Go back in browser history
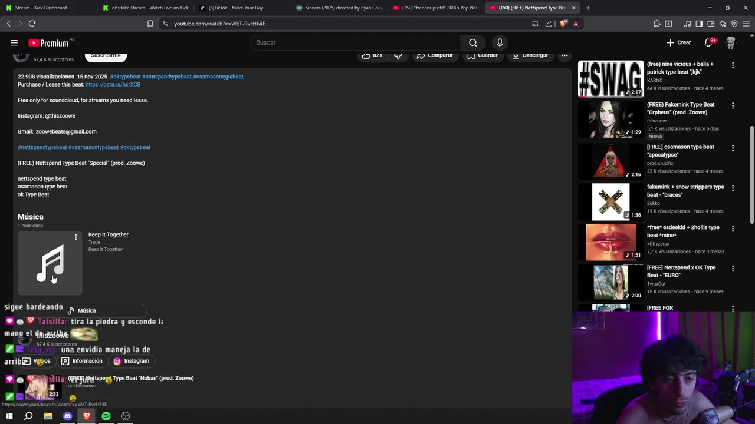 pos(8,24)
